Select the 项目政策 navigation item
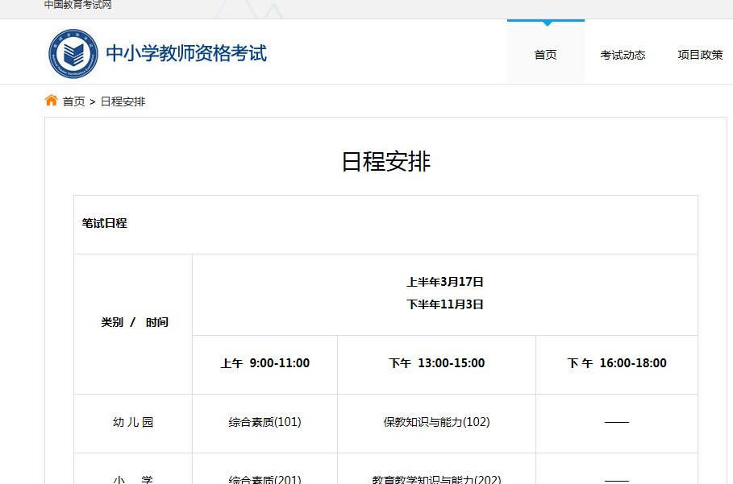 click(700, 54)
